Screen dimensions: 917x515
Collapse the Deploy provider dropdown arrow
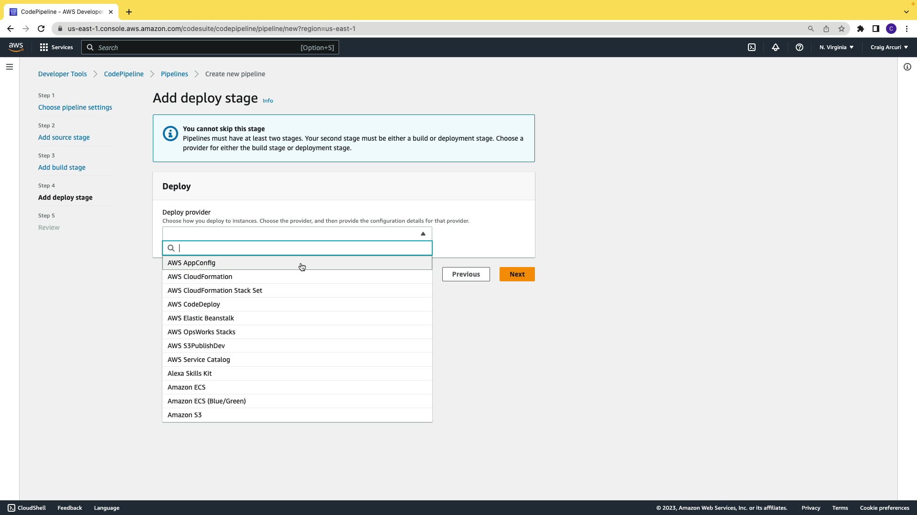pyautogui.click(x=423, y=234)
